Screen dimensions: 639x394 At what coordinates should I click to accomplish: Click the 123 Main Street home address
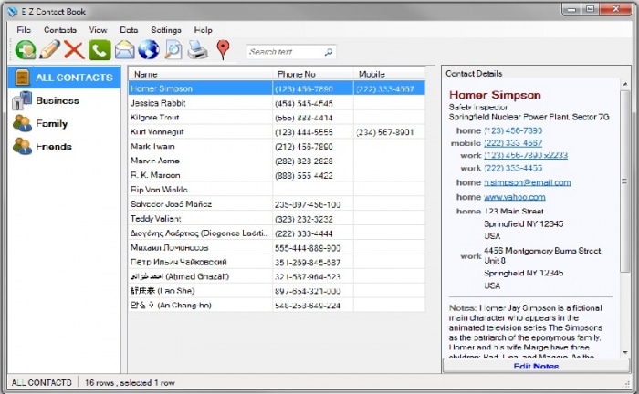514,212
